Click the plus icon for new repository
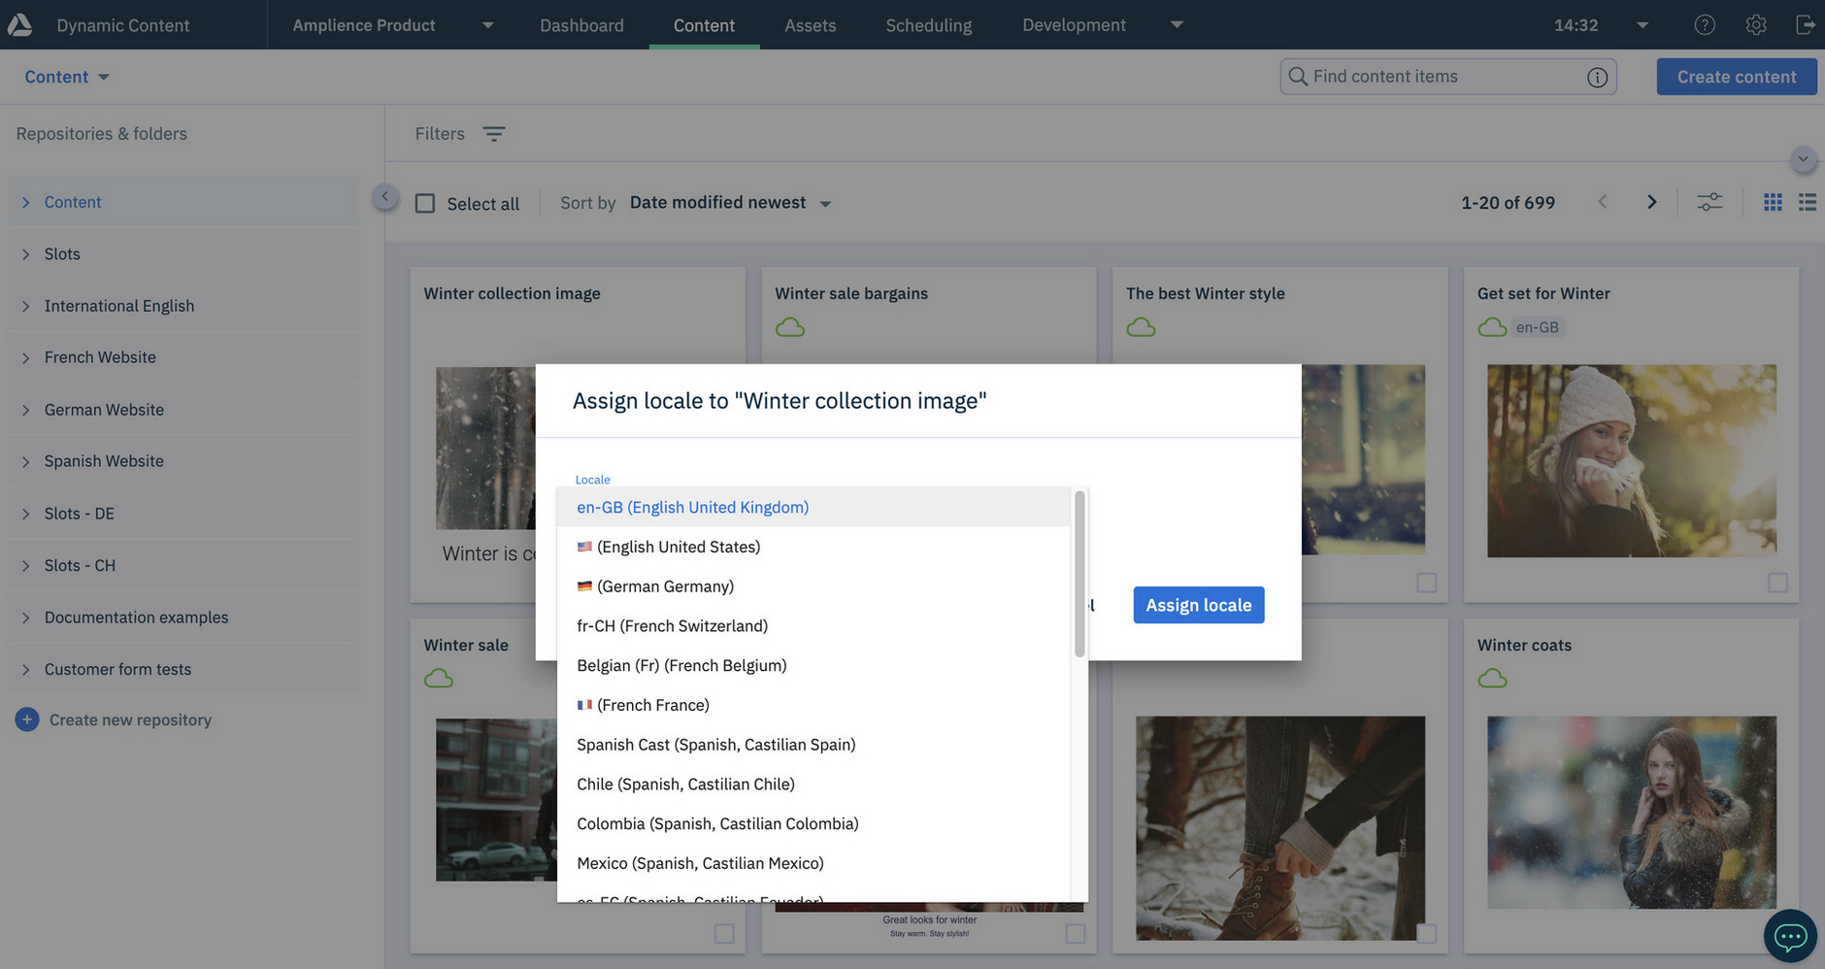This screenshot has height=969, width=1825. (27, 719)
